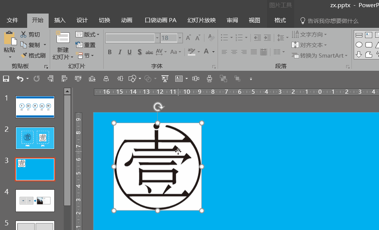379x230 pixels.
Task: Switch to the 插入 insert tab
Action: pyautogui.click(x=60, y=20)
